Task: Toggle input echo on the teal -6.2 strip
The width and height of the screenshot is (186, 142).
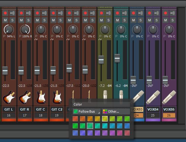Action: (x=124, y=13)
